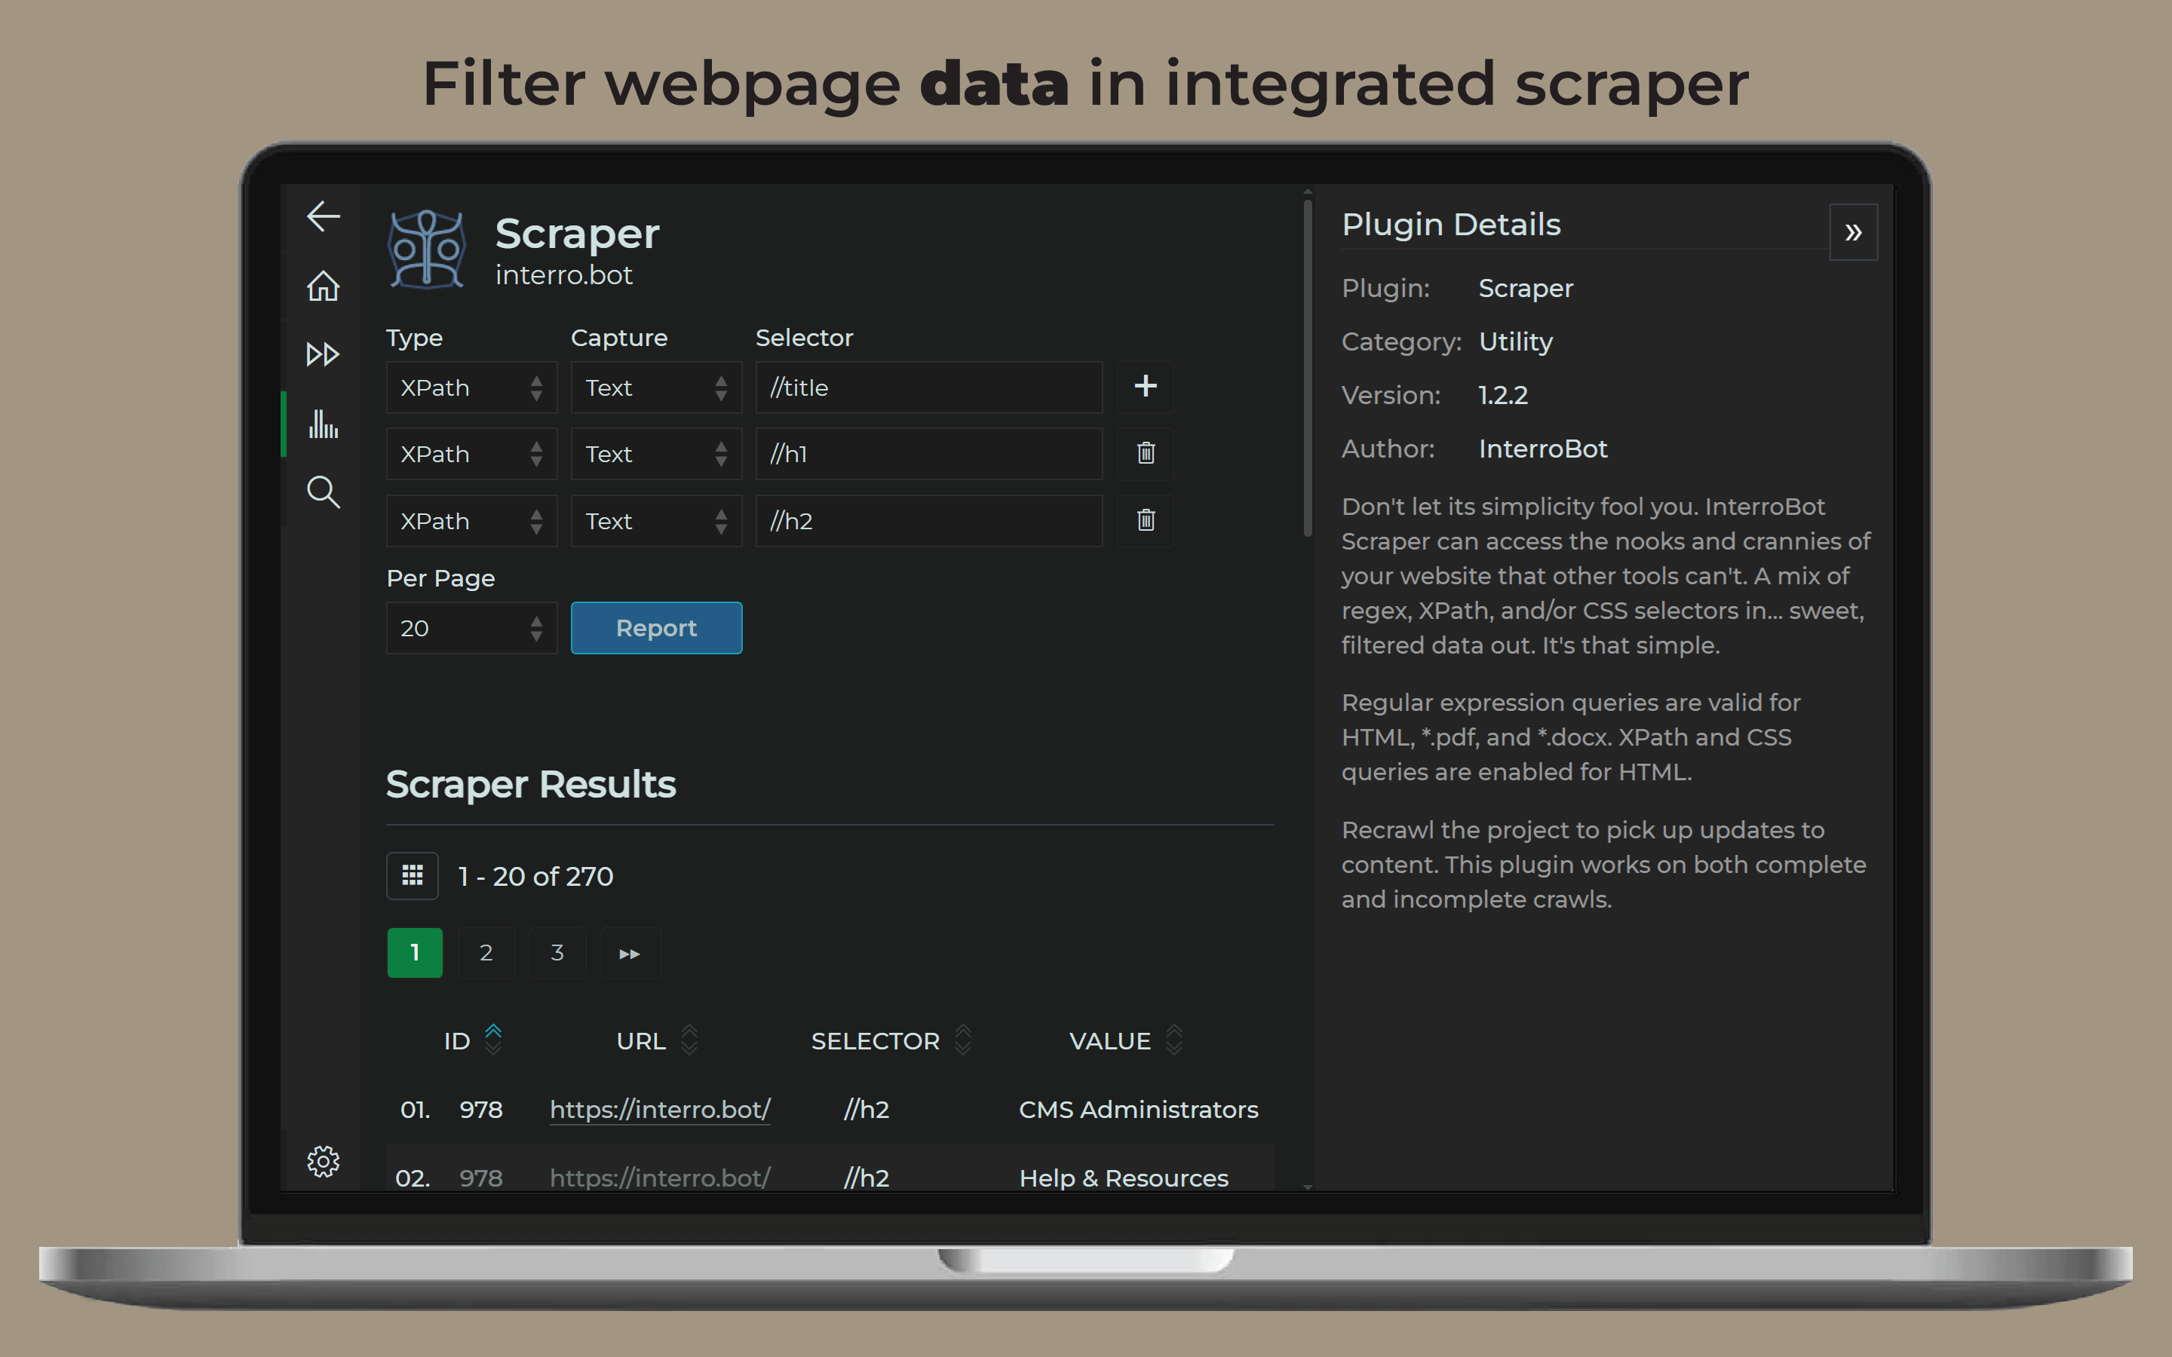
Task: Click the main panel vertical scrollbar
Action: pyautogui.click(x=1308, y=368)
